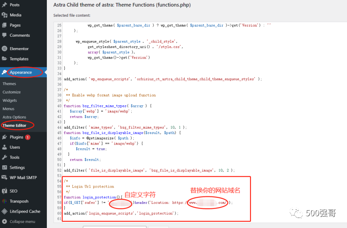This screenshot has height=228, width=347.
Task: Click the Pages icon in sidebar
Action: coord(5,25)
